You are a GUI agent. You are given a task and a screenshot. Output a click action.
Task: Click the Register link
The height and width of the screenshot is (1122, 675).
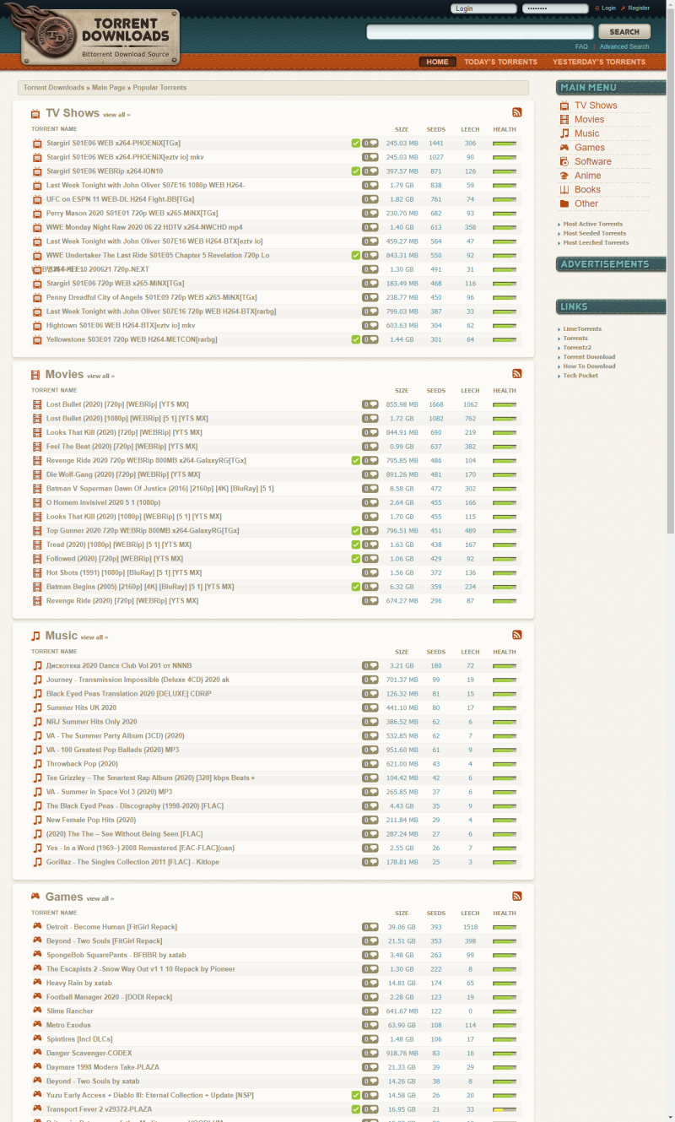point(639,8)
